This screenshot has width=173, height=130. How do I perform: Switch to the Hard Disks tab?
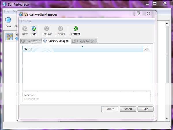click(x=31, y=41)
